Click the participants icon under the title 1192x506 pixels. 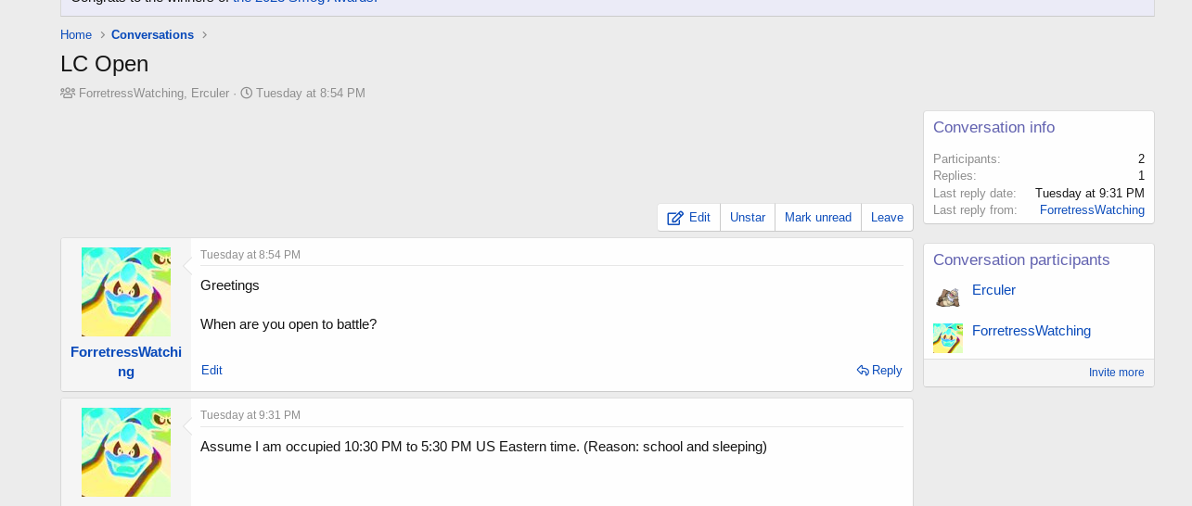[x=68, y=93]
